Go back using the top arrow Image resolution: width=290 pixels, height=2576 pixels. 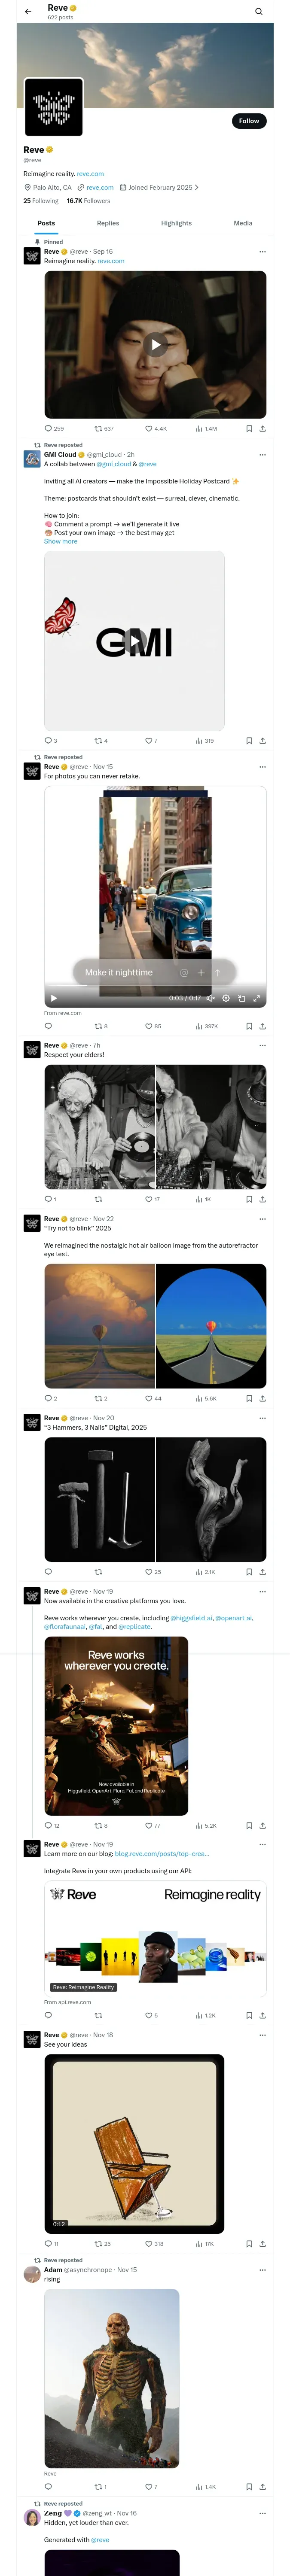28,12
